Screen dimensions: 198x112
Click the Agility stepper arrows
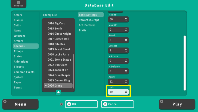coord(126,82)
